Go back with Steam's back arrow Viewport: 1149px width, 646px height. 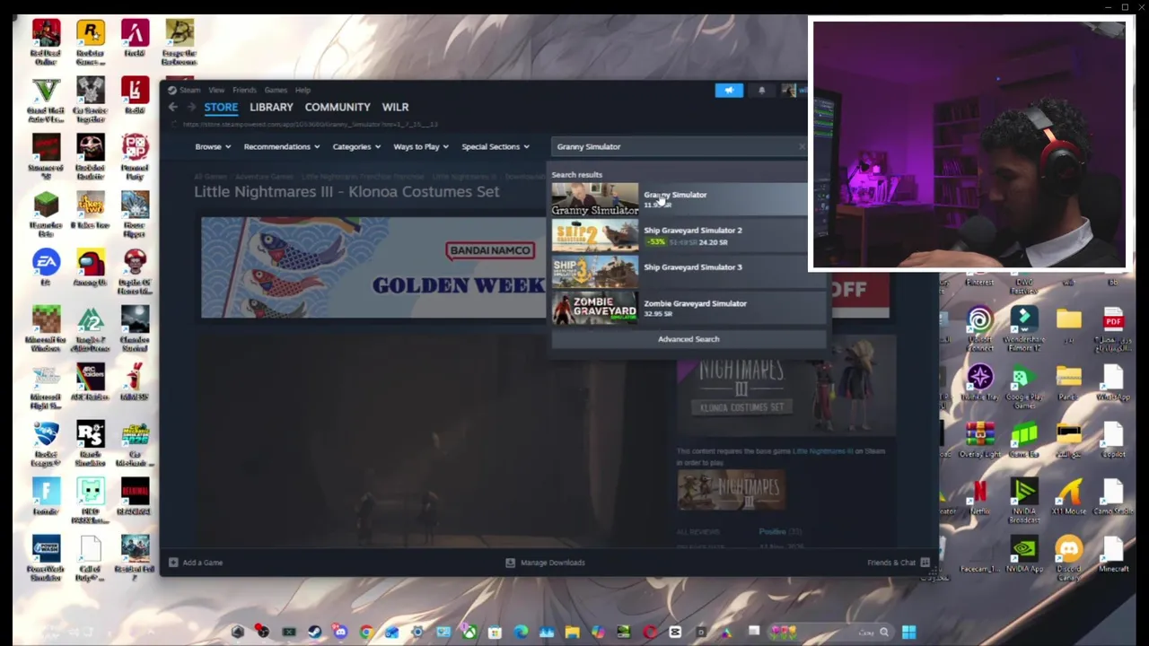click(x=172, y=107)
